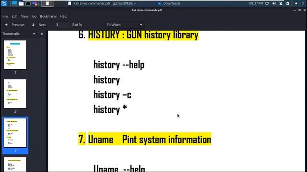Viewport: 307px width, 172px height.
Task: Open the View menu
Action: [24, 16]
